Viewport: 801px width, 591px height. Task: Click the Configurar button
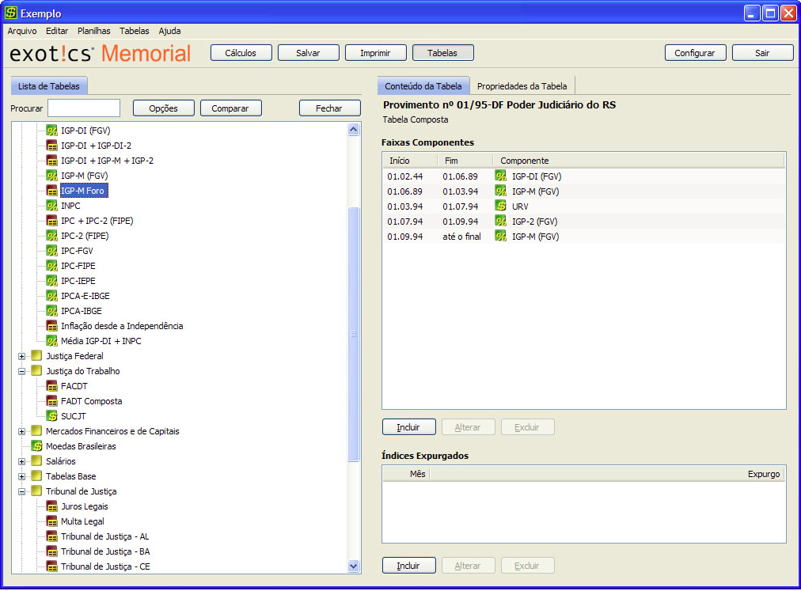point(694,53)
